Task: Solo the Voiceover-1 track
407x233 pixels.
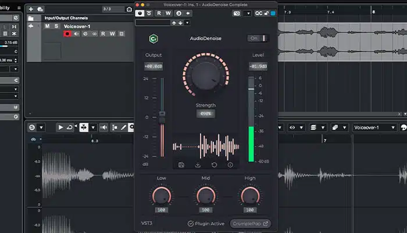Action: tap(56, 26)
